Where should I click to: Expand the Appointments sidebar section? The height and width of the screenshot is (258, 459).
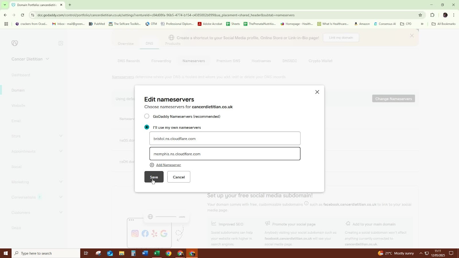(x=61, y=151)
